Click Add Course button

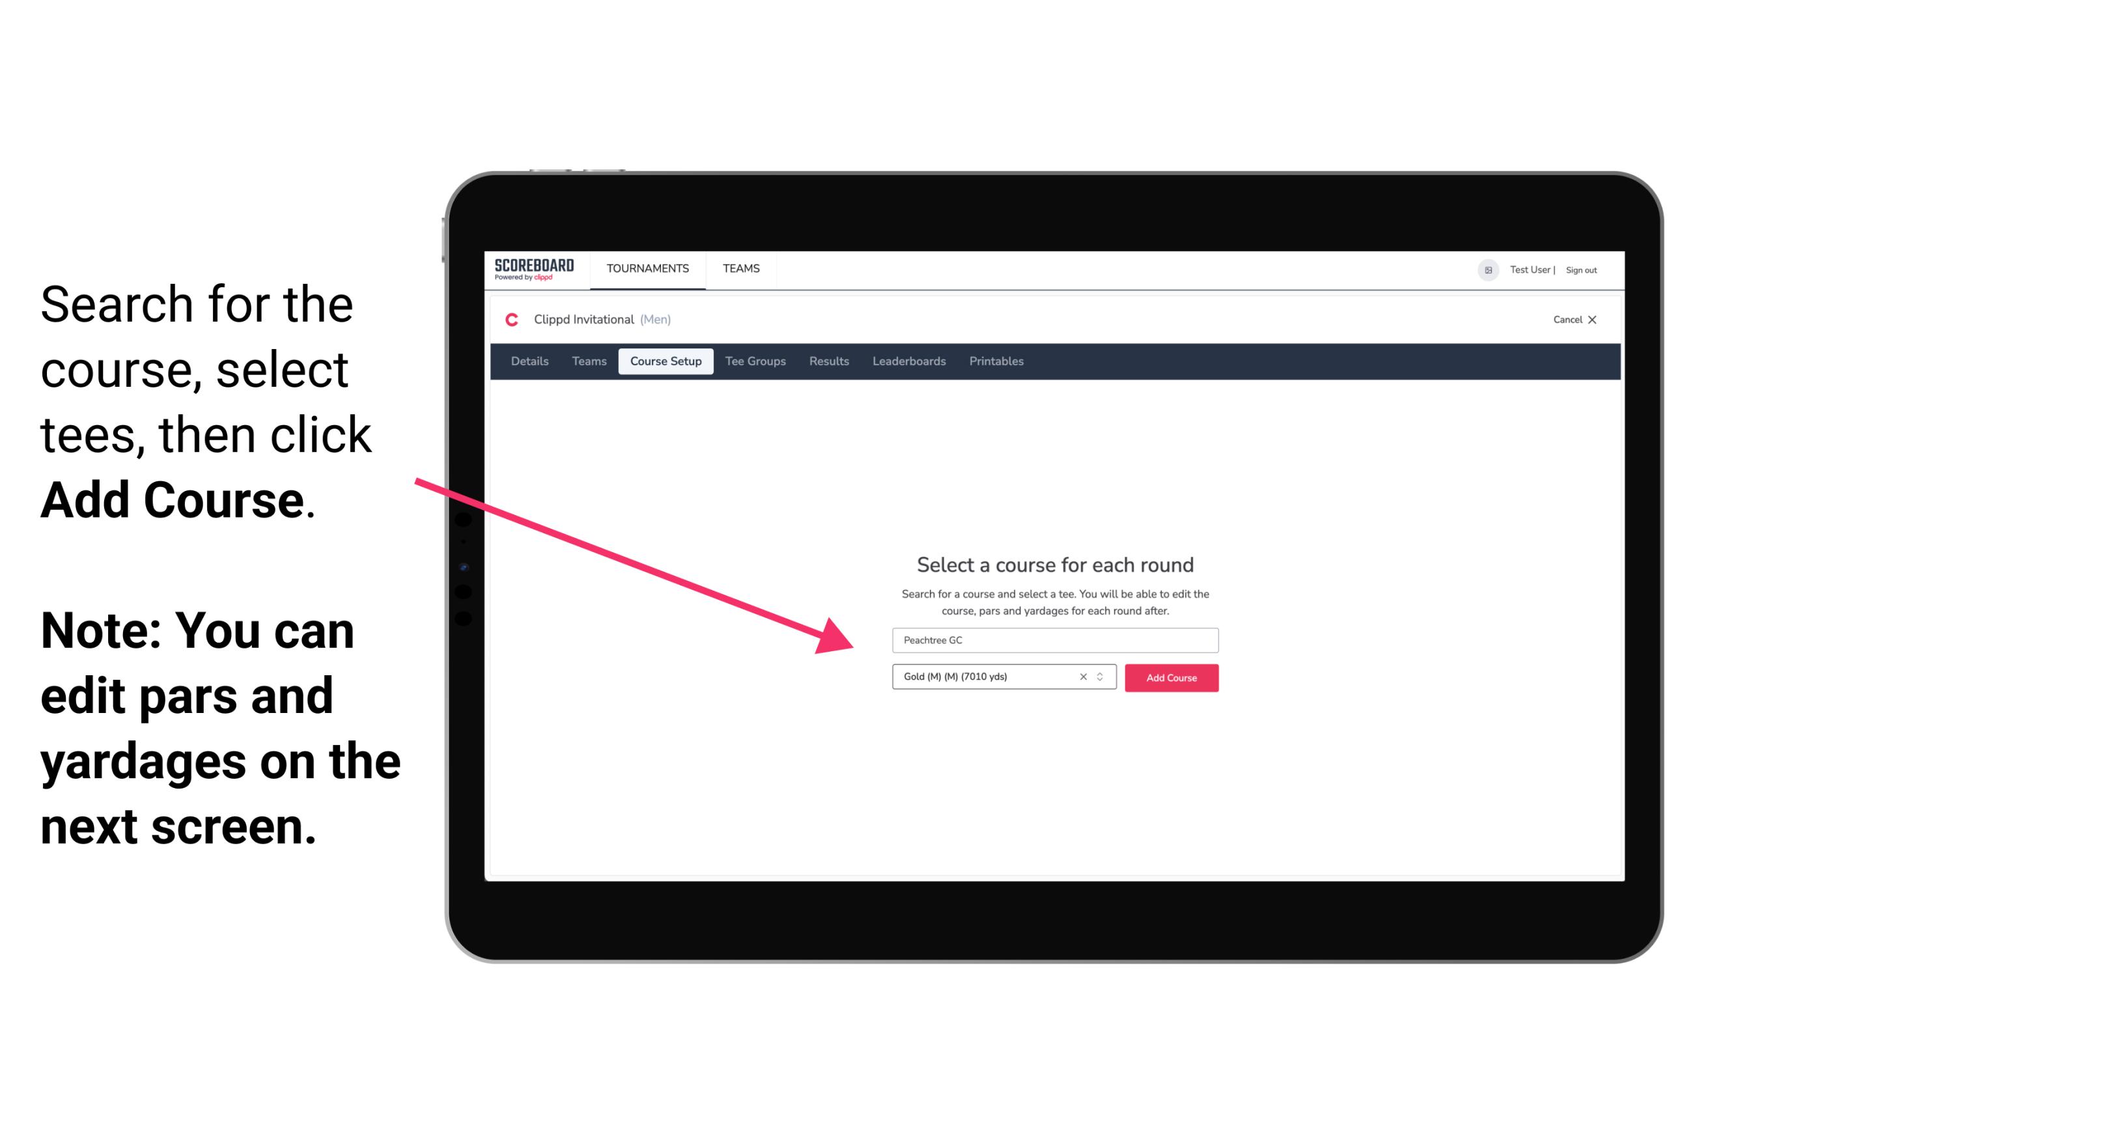[1170, 677]
